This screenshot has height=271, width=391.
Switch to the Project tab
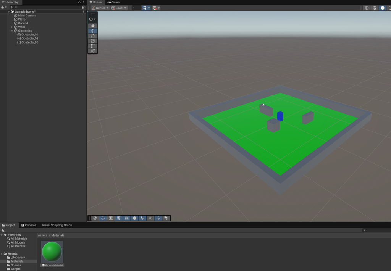(x=8, y=225)
